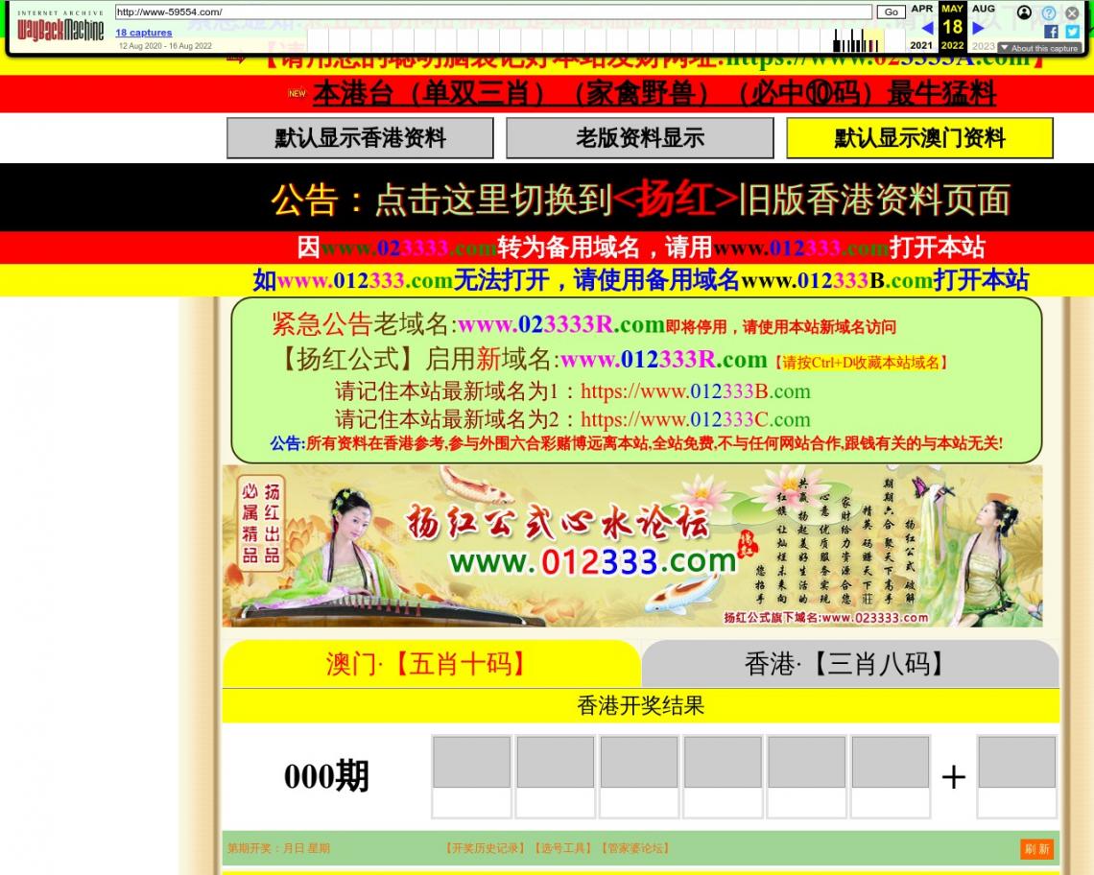Screen dimensions: 1094x875
Task: Share capture via Facebook icon
Action: (1051, 32)
